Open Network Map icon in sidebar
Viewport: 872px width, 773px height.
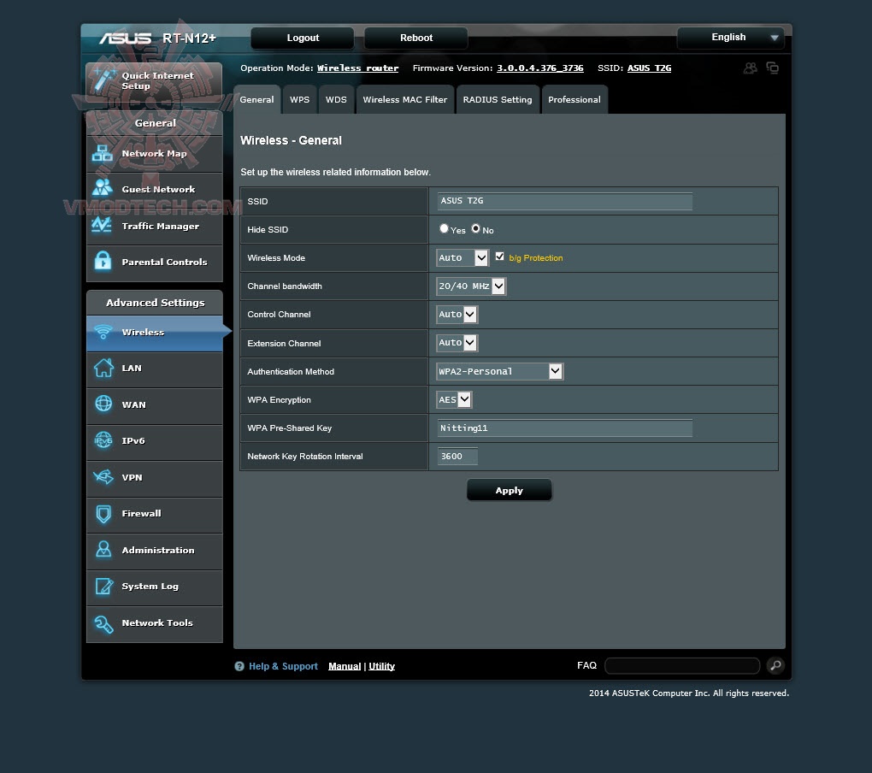[x=103, y=153]
